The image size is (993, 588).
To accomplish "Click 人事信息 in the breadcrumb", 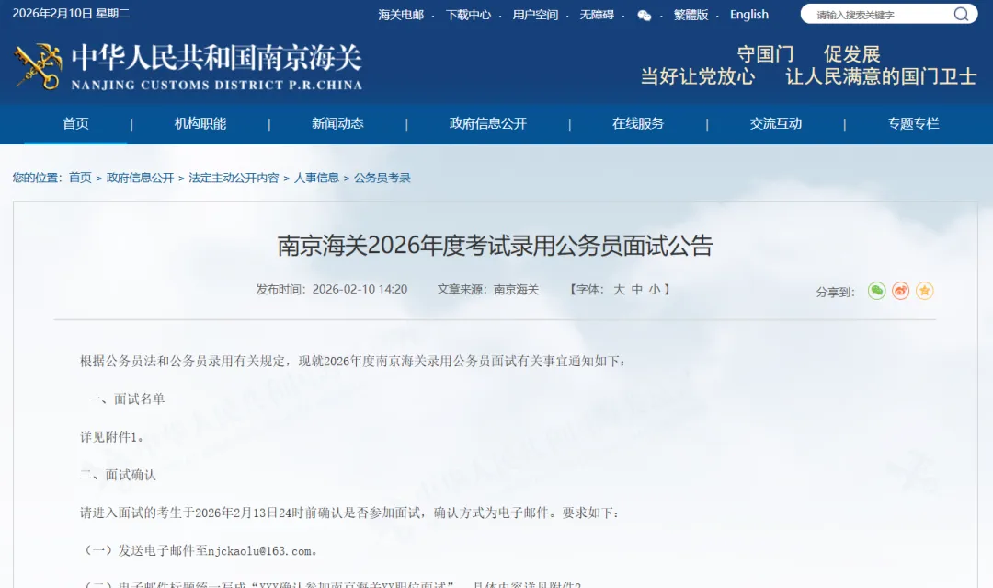I will (316, 178).
